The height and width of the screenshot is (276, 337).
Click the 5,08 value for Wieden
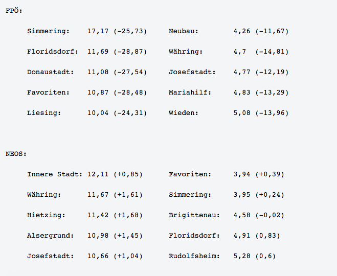242,113
